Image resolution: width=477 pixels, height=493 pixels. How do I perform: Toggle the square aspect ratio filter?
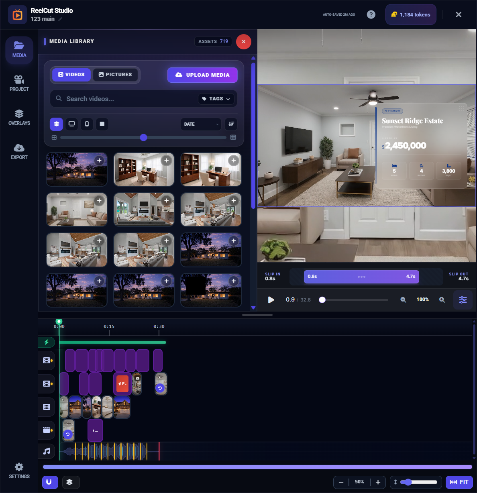102,124
